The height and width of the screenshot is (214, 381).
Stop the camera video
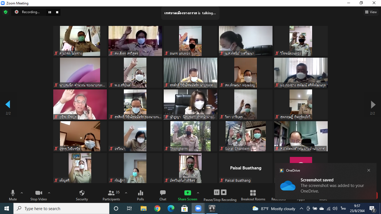(38, 195)
